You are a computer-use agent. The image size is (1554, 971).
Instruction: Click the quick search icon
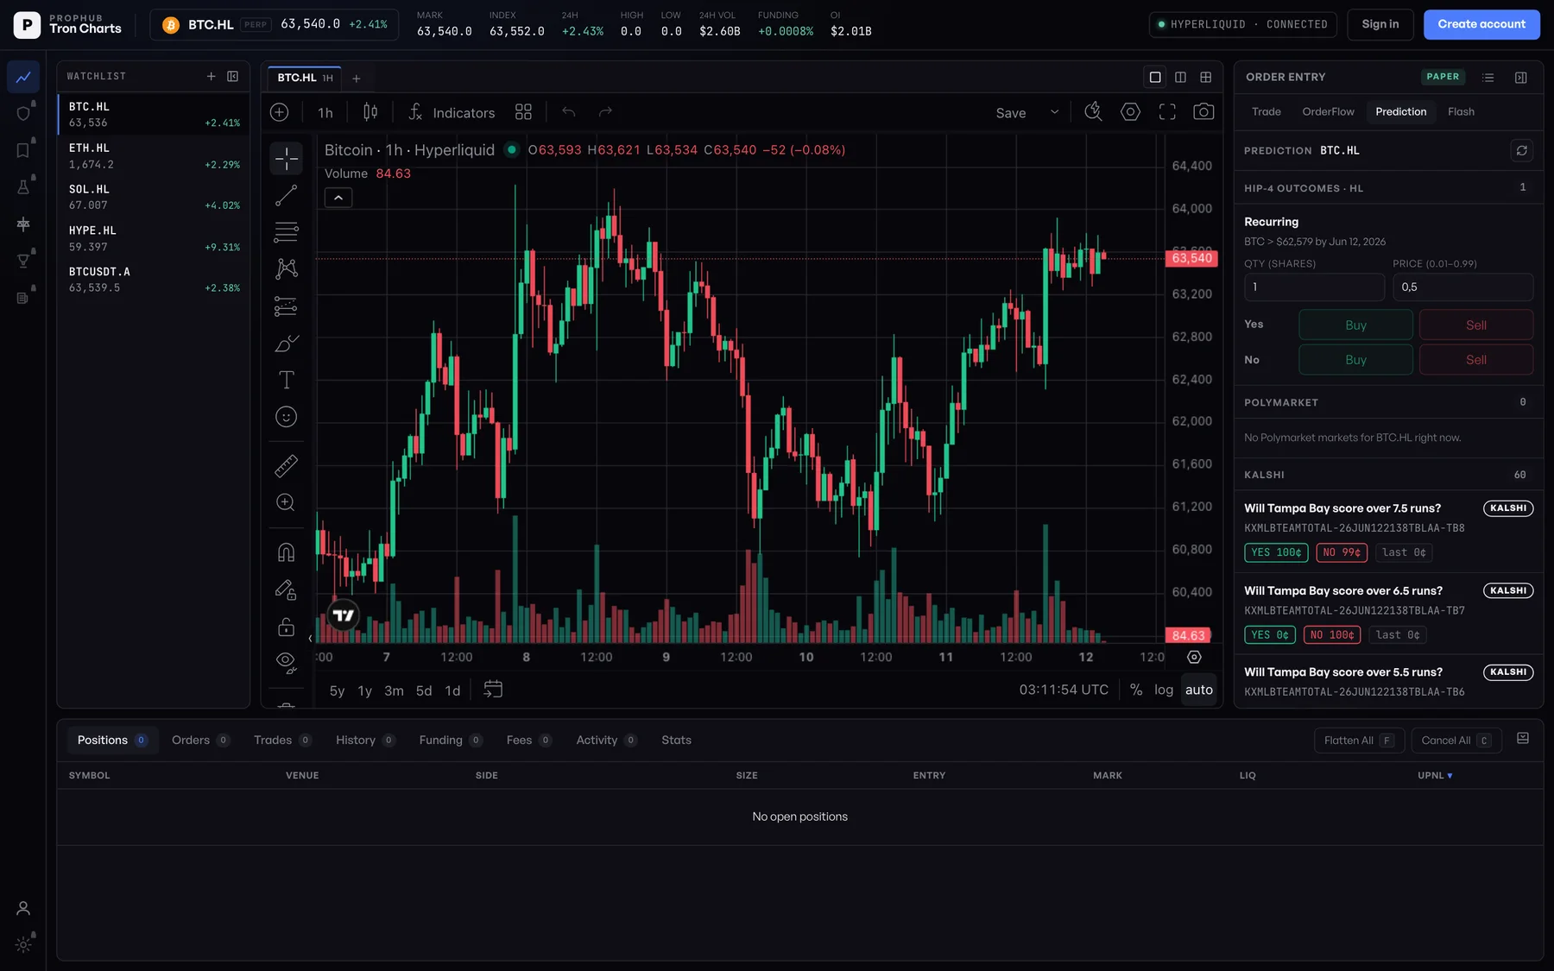pos(1093,112)
